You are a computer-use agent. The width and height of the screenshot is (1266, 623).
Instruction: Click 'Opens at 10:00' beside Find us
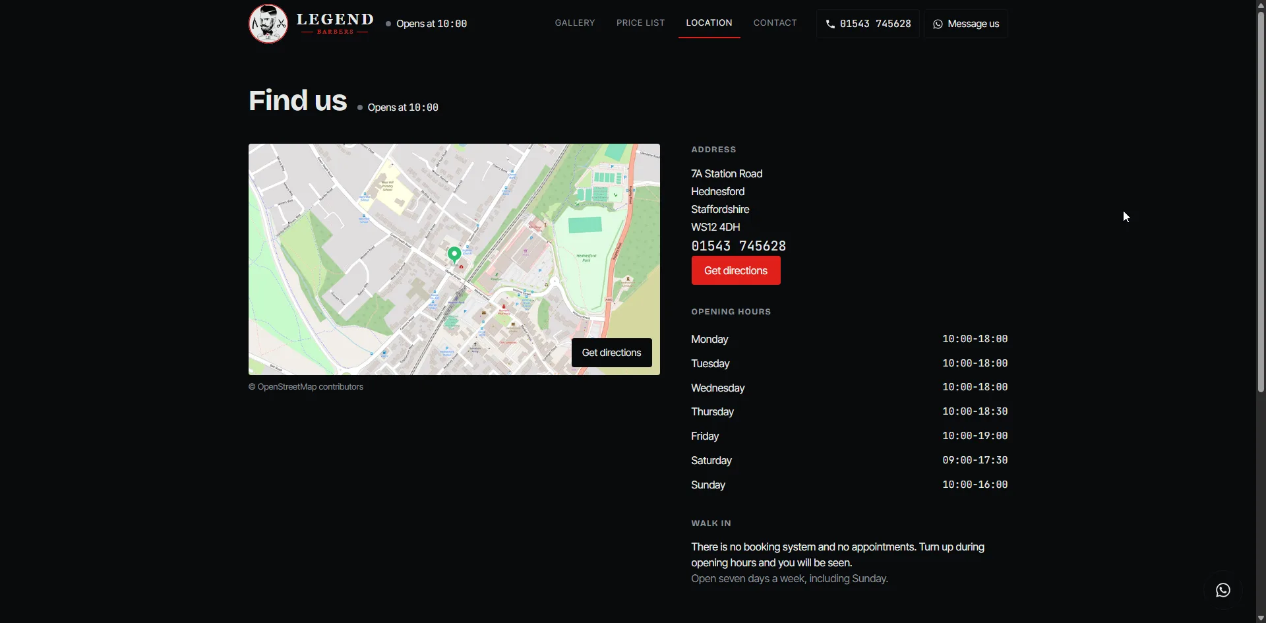tap(398, 107)
